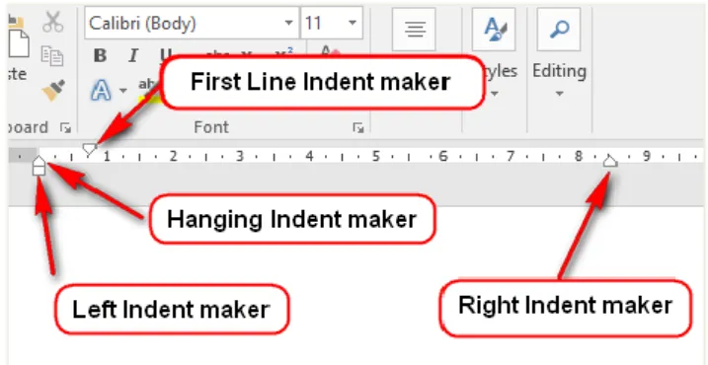Click the Hanging Indent triangle on ruler
Viewport: 708px width, 365px height.
(39, 160)
